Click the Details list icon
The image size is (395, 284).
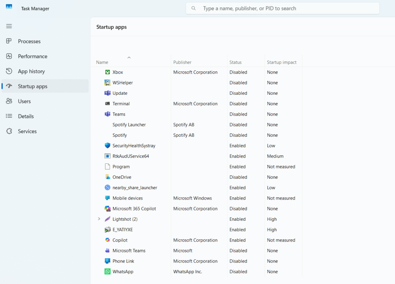point(9,116)
